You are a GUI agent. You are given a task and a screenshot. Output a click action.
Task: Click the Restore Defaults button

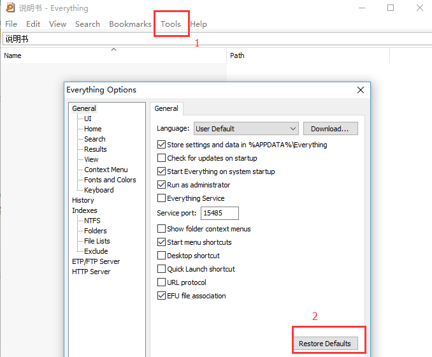click(x=325, y=344)
